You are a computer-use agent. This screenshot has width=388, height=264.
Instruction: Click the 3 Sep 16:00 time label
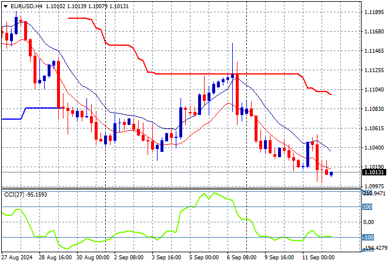tap(166, 258)
